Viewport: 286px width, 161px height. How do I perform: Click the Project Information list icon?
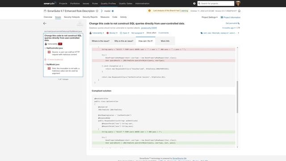pyautogui.click(x=222, y=17)
